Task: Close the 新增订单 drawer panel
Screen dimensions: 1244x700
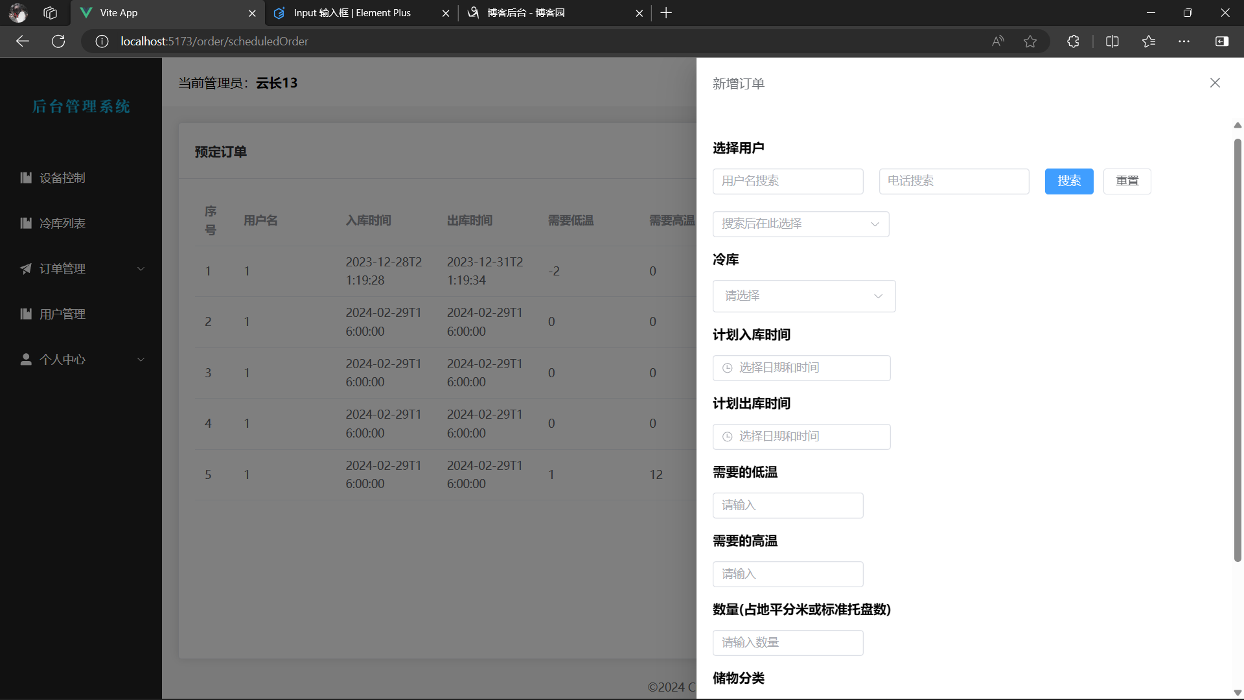Action: [1215, 83]
